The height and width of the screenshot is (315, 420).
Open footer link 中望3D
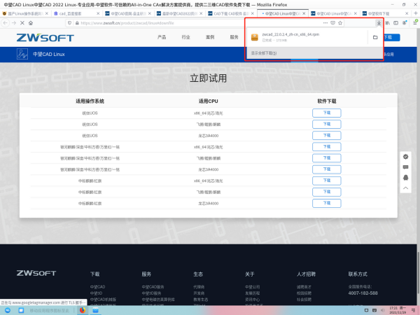tap(96, 293)
